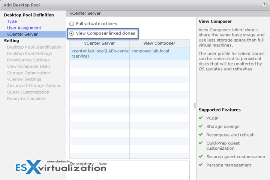Click the Setting heading in sidebar
Viewport: 270px width, 180px height.
(x=11, y=41)
